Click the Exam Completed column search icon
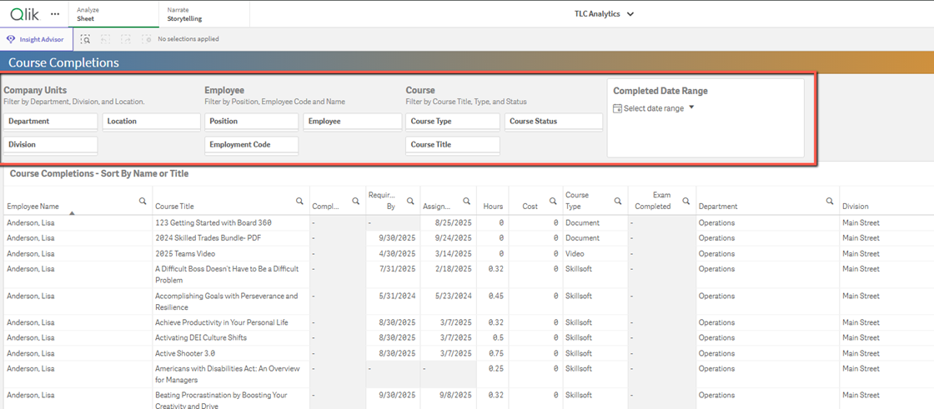 coord(686,201)
